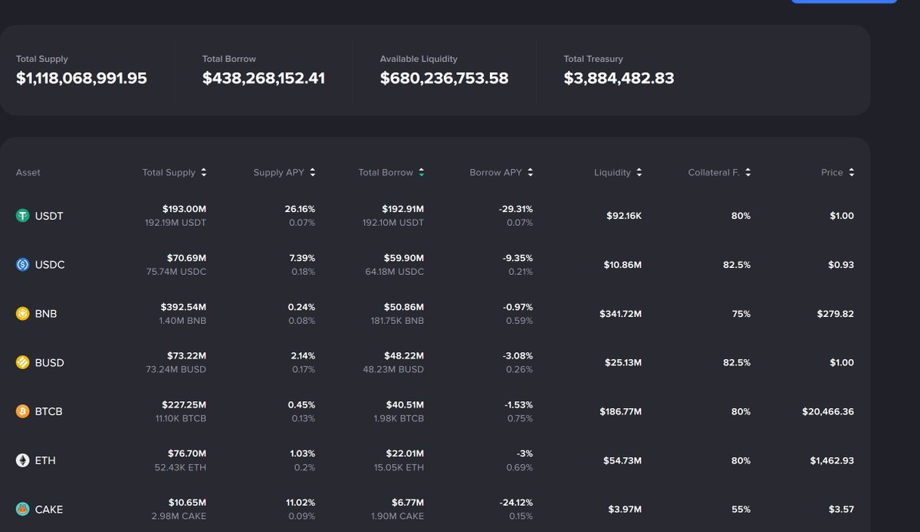This screenshot has height=532, width=920.
Task: Click BTCB total borrow $40.51M
Action: coord(404,405)
